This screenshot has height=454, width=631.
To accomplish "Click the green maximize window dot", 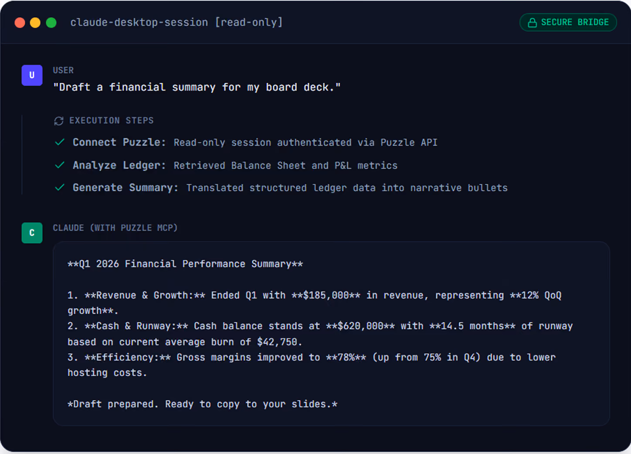I will (x=51, y=23).
